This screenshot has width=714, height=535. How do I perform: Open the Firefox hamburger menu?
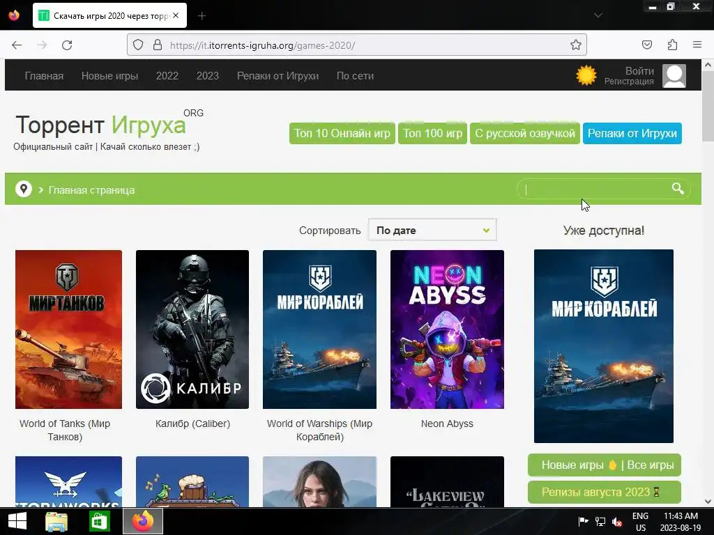click(697, 45)
